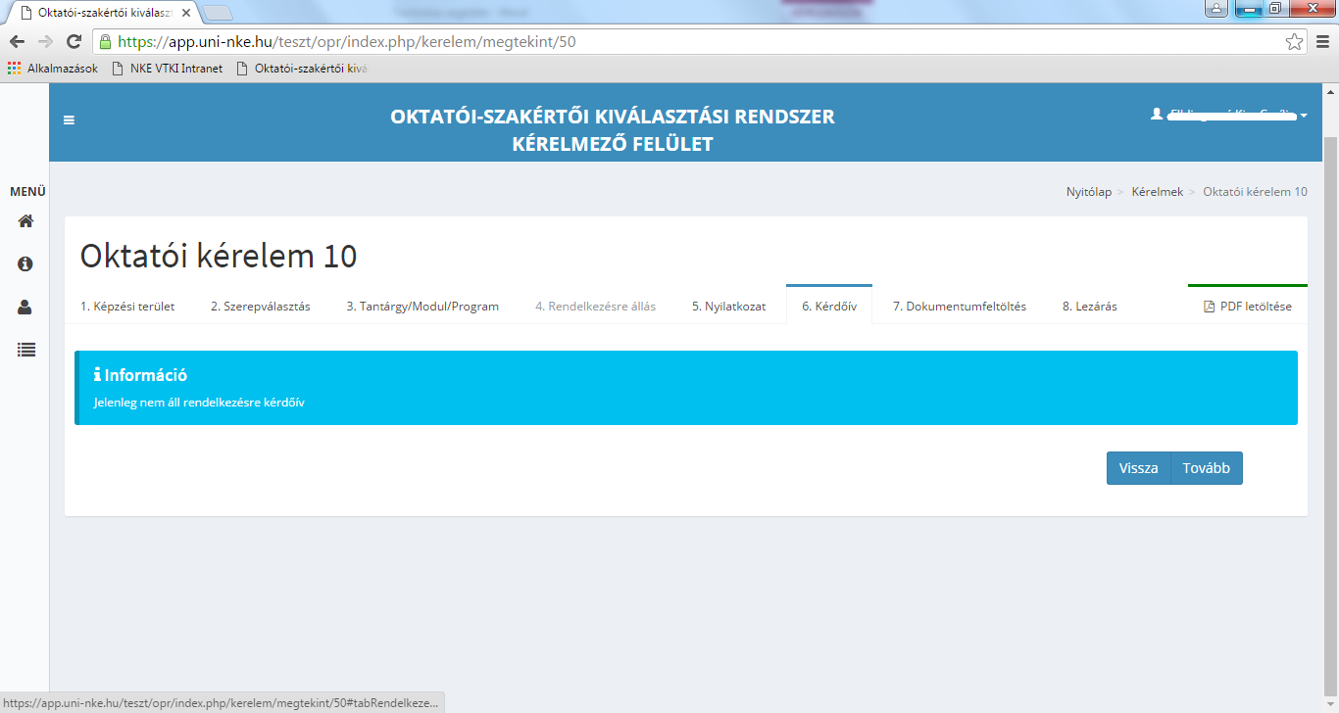Image resolution: width=1339 pixels, height=713 pixels.
Task: Select the 4. Rendelkezésre állás tab
Action: 595,307
